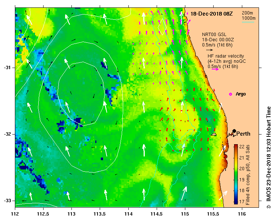The image size is (275, 220).
Task: Click the 19 tick on color bar
Action: (242, 180)
